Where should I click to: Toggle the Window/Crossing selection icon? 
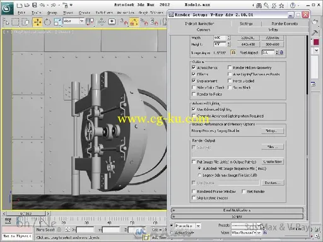click(x=25, y=22)
